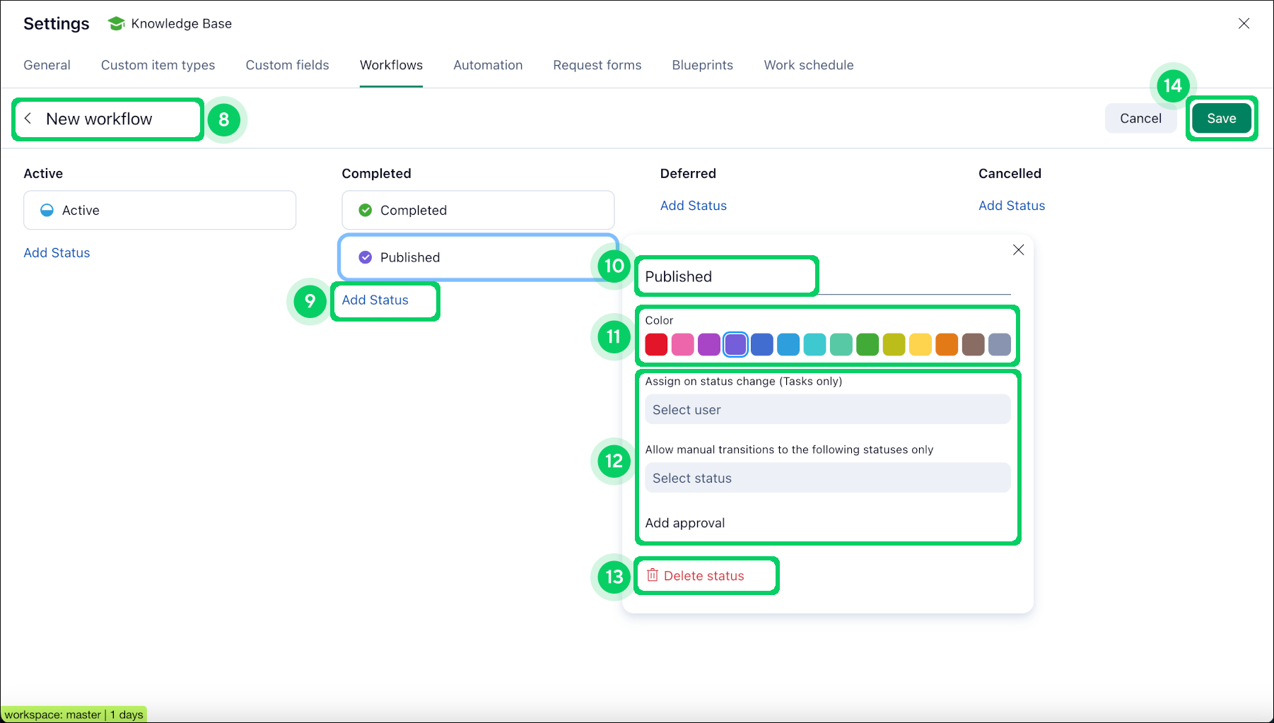Save the new workflow
Image resolution: width=1274 pixels, height=723 pixels.
point(1221,118)
